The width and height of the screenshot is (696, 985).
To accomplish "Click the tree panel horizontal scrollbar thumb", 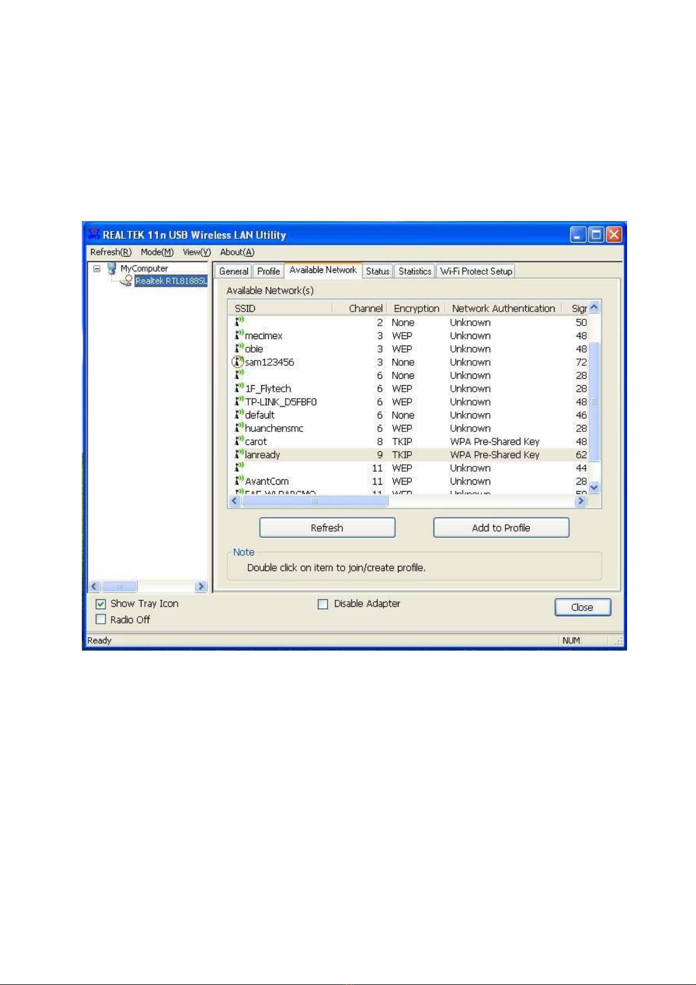I will (119, 586).
